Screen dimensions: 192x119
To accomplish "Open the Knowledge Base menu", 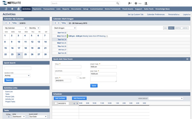I will pos(163,9).
